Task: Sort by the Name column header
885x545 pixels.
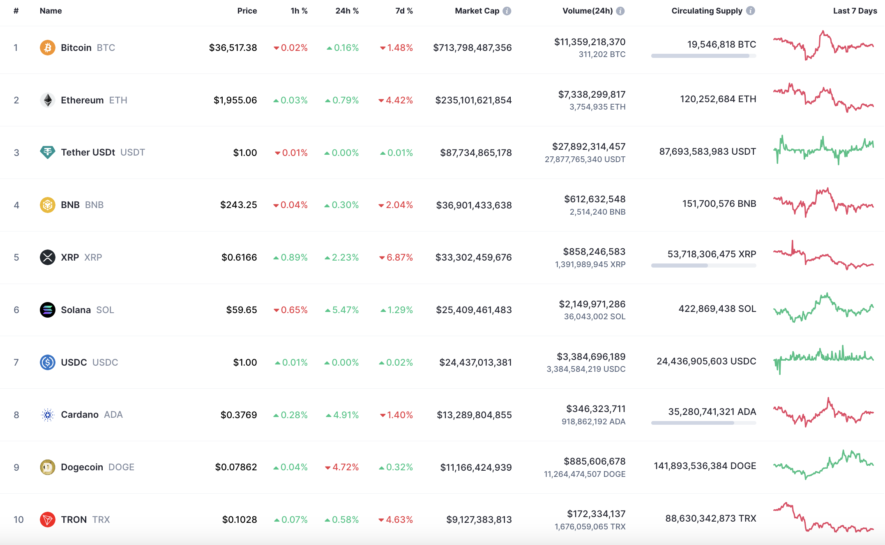Action: tap(51, 11)
